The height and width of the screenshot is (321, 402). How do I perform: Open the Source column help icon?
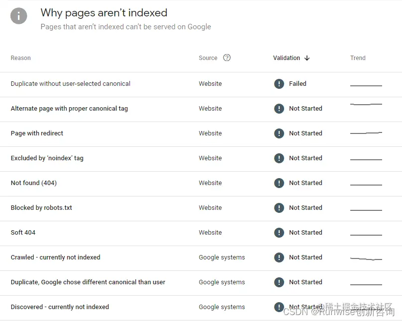click(227, 58)
